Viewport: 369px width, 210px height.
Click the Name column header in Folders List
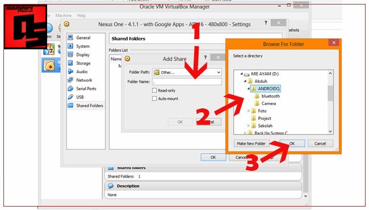116,59
